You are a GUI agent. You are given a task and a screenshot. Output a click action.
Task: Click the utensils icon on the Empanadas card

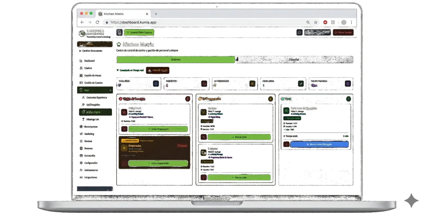point(124,148)
